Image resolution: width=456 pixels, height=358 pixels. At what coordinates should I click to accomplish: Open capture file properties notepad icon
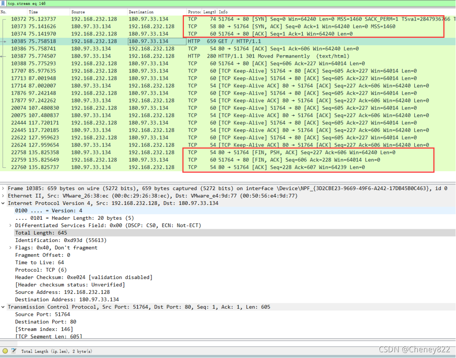pyautogui.click(x=14, y=351)
